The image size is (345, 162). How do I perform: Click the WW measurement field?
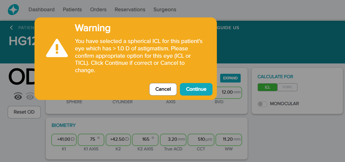[229, 139]
